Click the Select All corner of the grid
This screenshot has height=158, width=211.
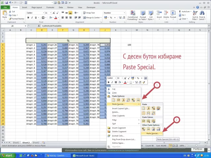[x=3, y=30]
